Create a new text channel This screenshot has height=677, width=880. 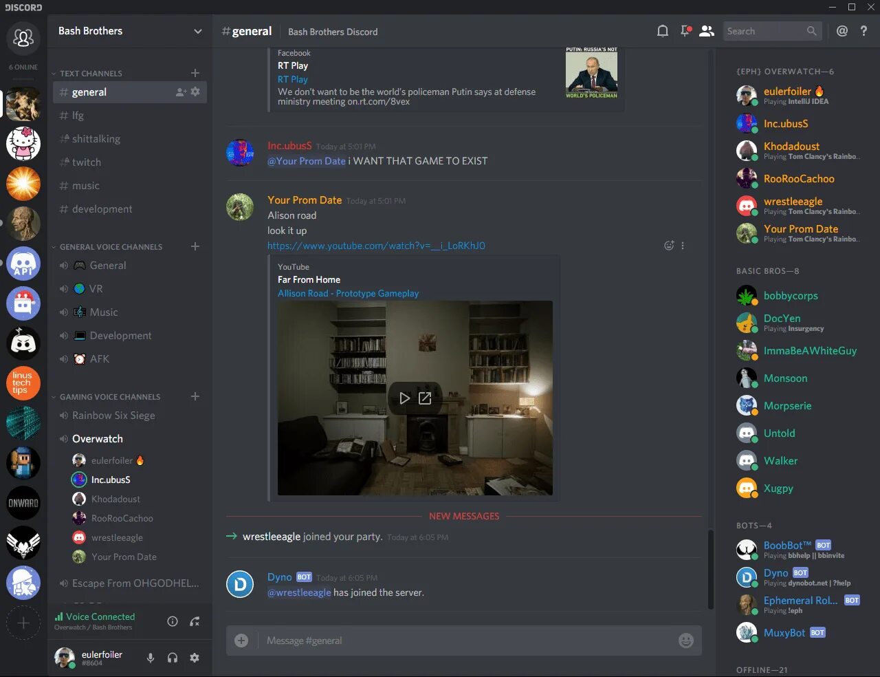click(x=195, y=73)
